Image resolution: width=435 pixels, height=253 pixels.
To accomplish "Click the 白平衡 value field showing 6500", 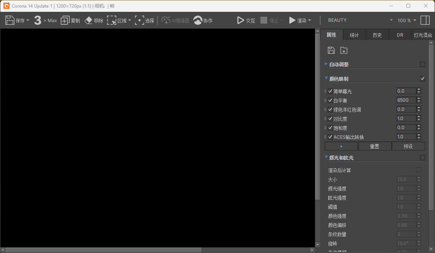I will (x=405, y=100).
